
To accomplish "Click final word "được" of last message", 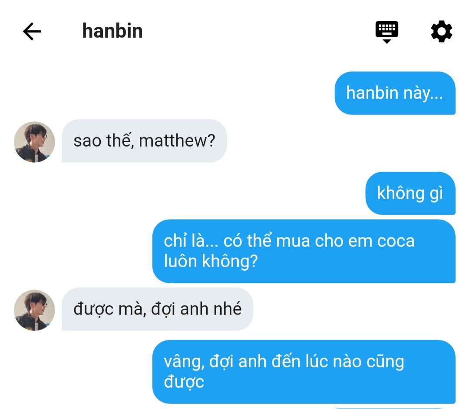I will coord(184,382).
